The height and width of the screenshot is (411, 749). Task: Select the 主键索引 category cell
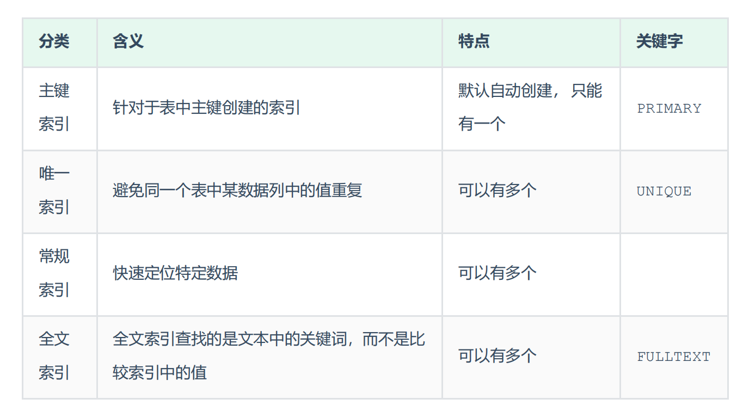pos(54,108)
